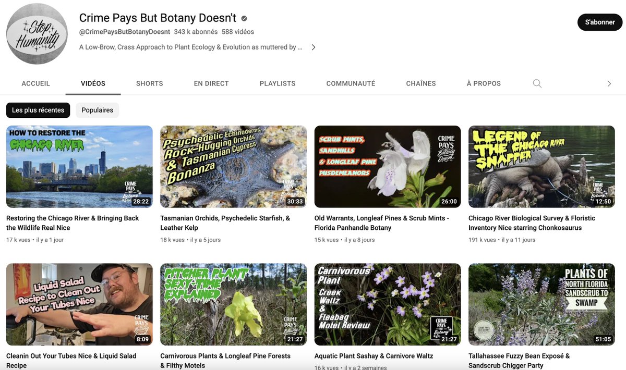Click the A Low-Brow, Crass Approach description text
Image resolution: width=626 pixels, height=370 pixels.
click(191, 47)
